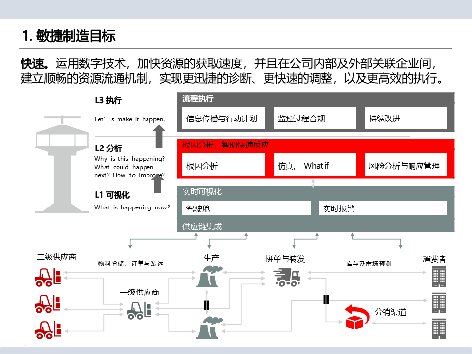Click the 生产 label
The height and width of the screenshot is (354, 472).
click(211, 258)
